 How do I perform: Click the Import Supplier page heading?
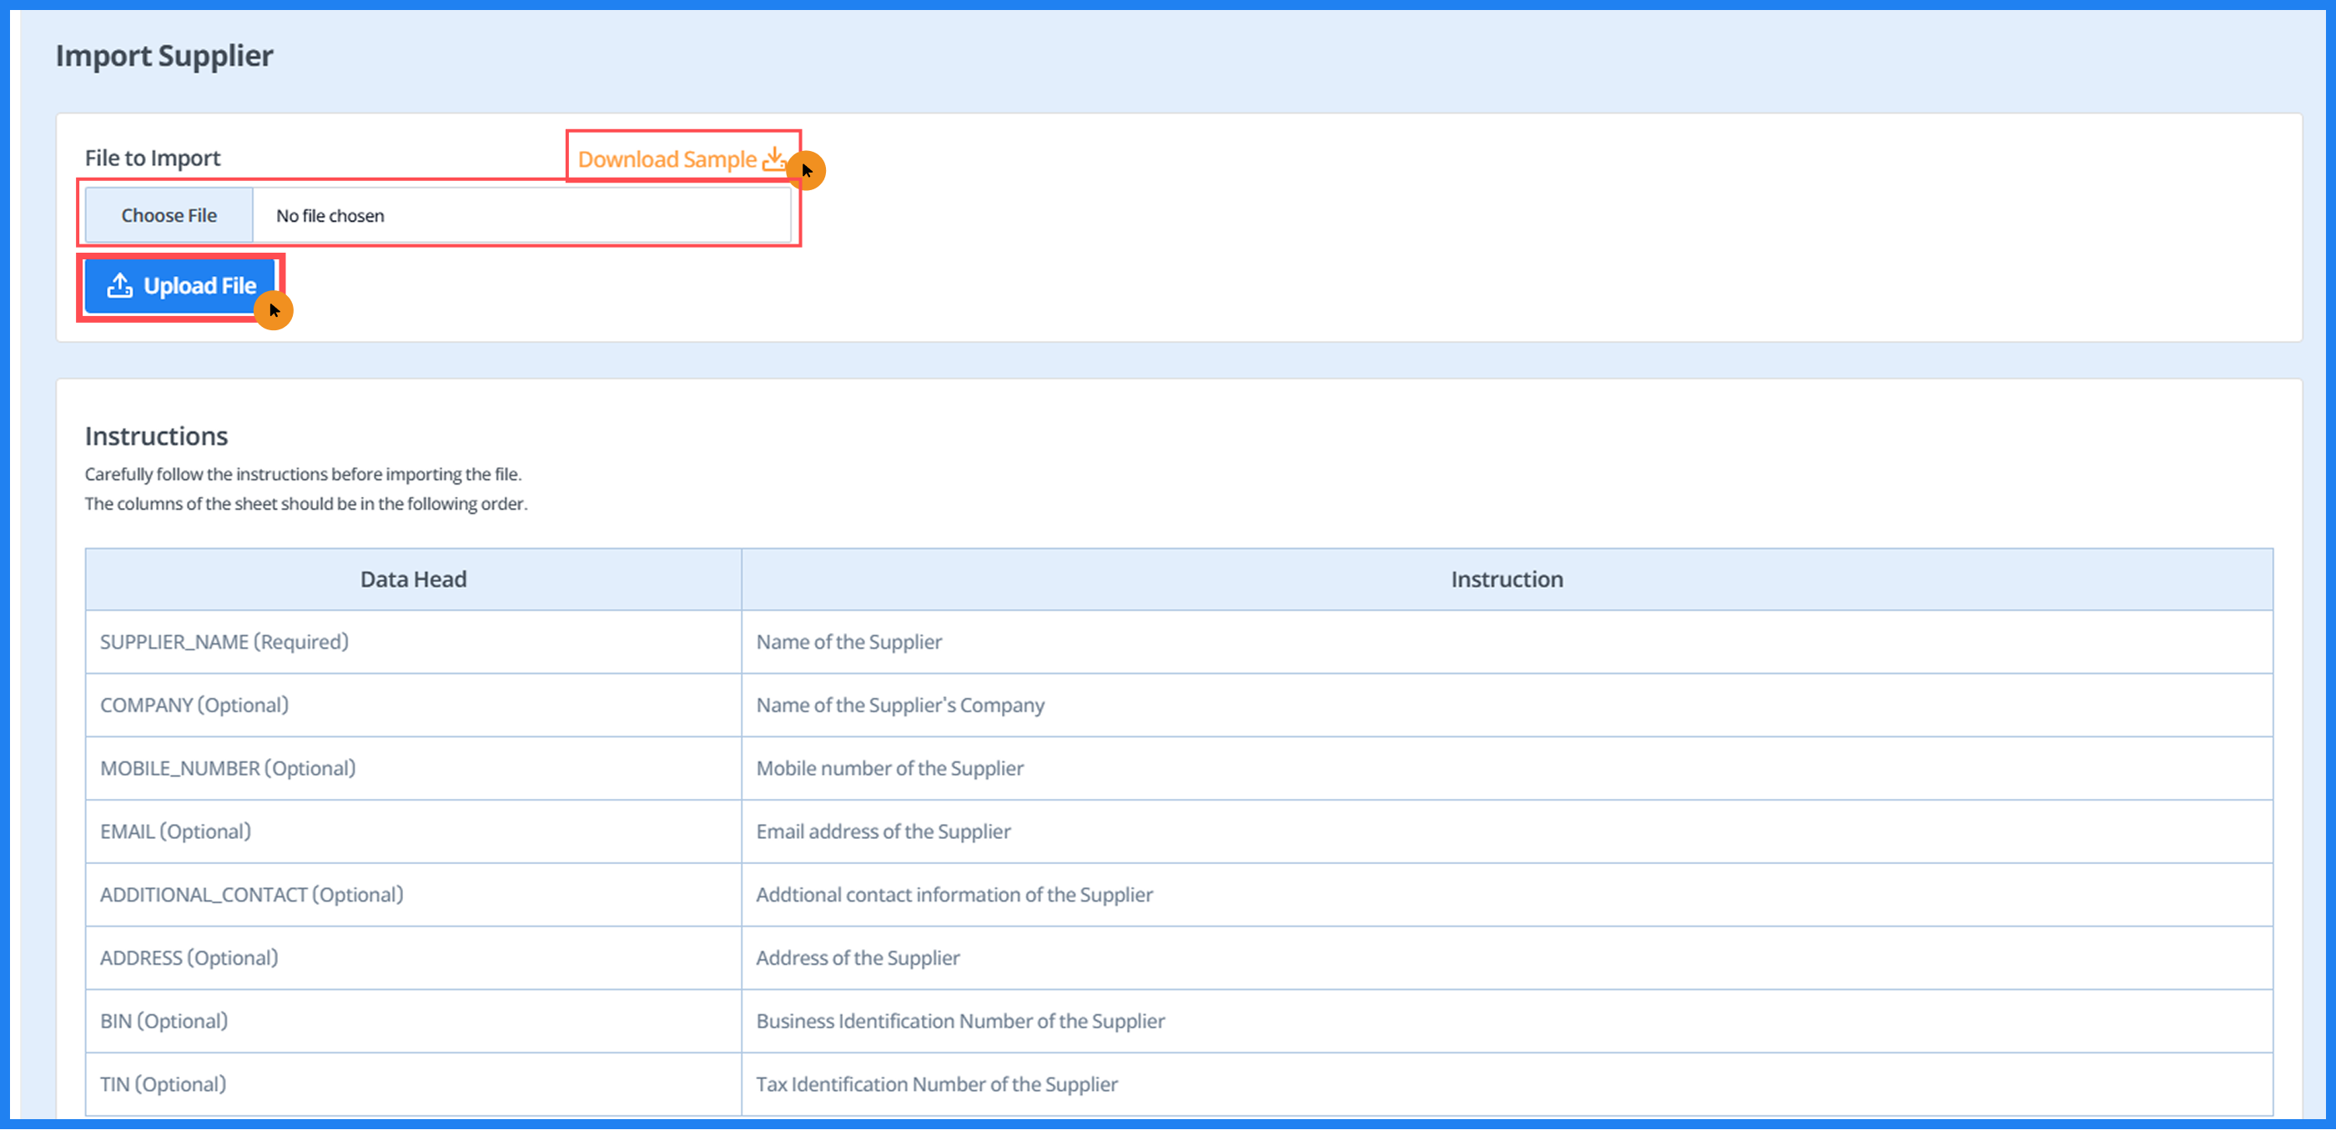164,56
